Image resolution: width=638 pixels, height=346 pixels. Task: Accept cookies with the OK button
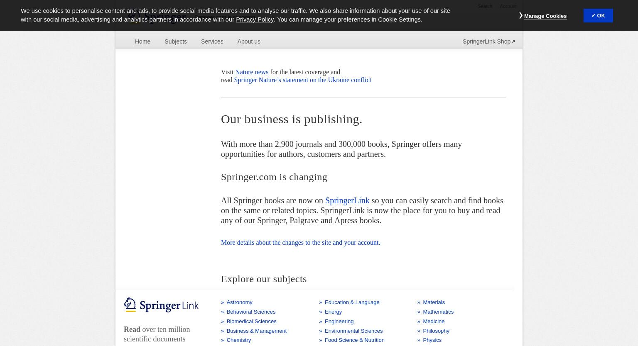click(x=598, y=15)
